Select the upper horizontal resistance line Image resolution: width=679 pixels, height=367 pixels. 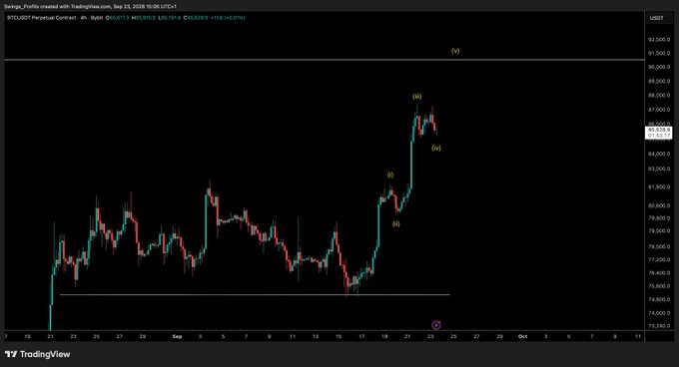pos(325,60)
